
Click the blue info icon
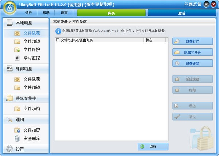(58, 31)
